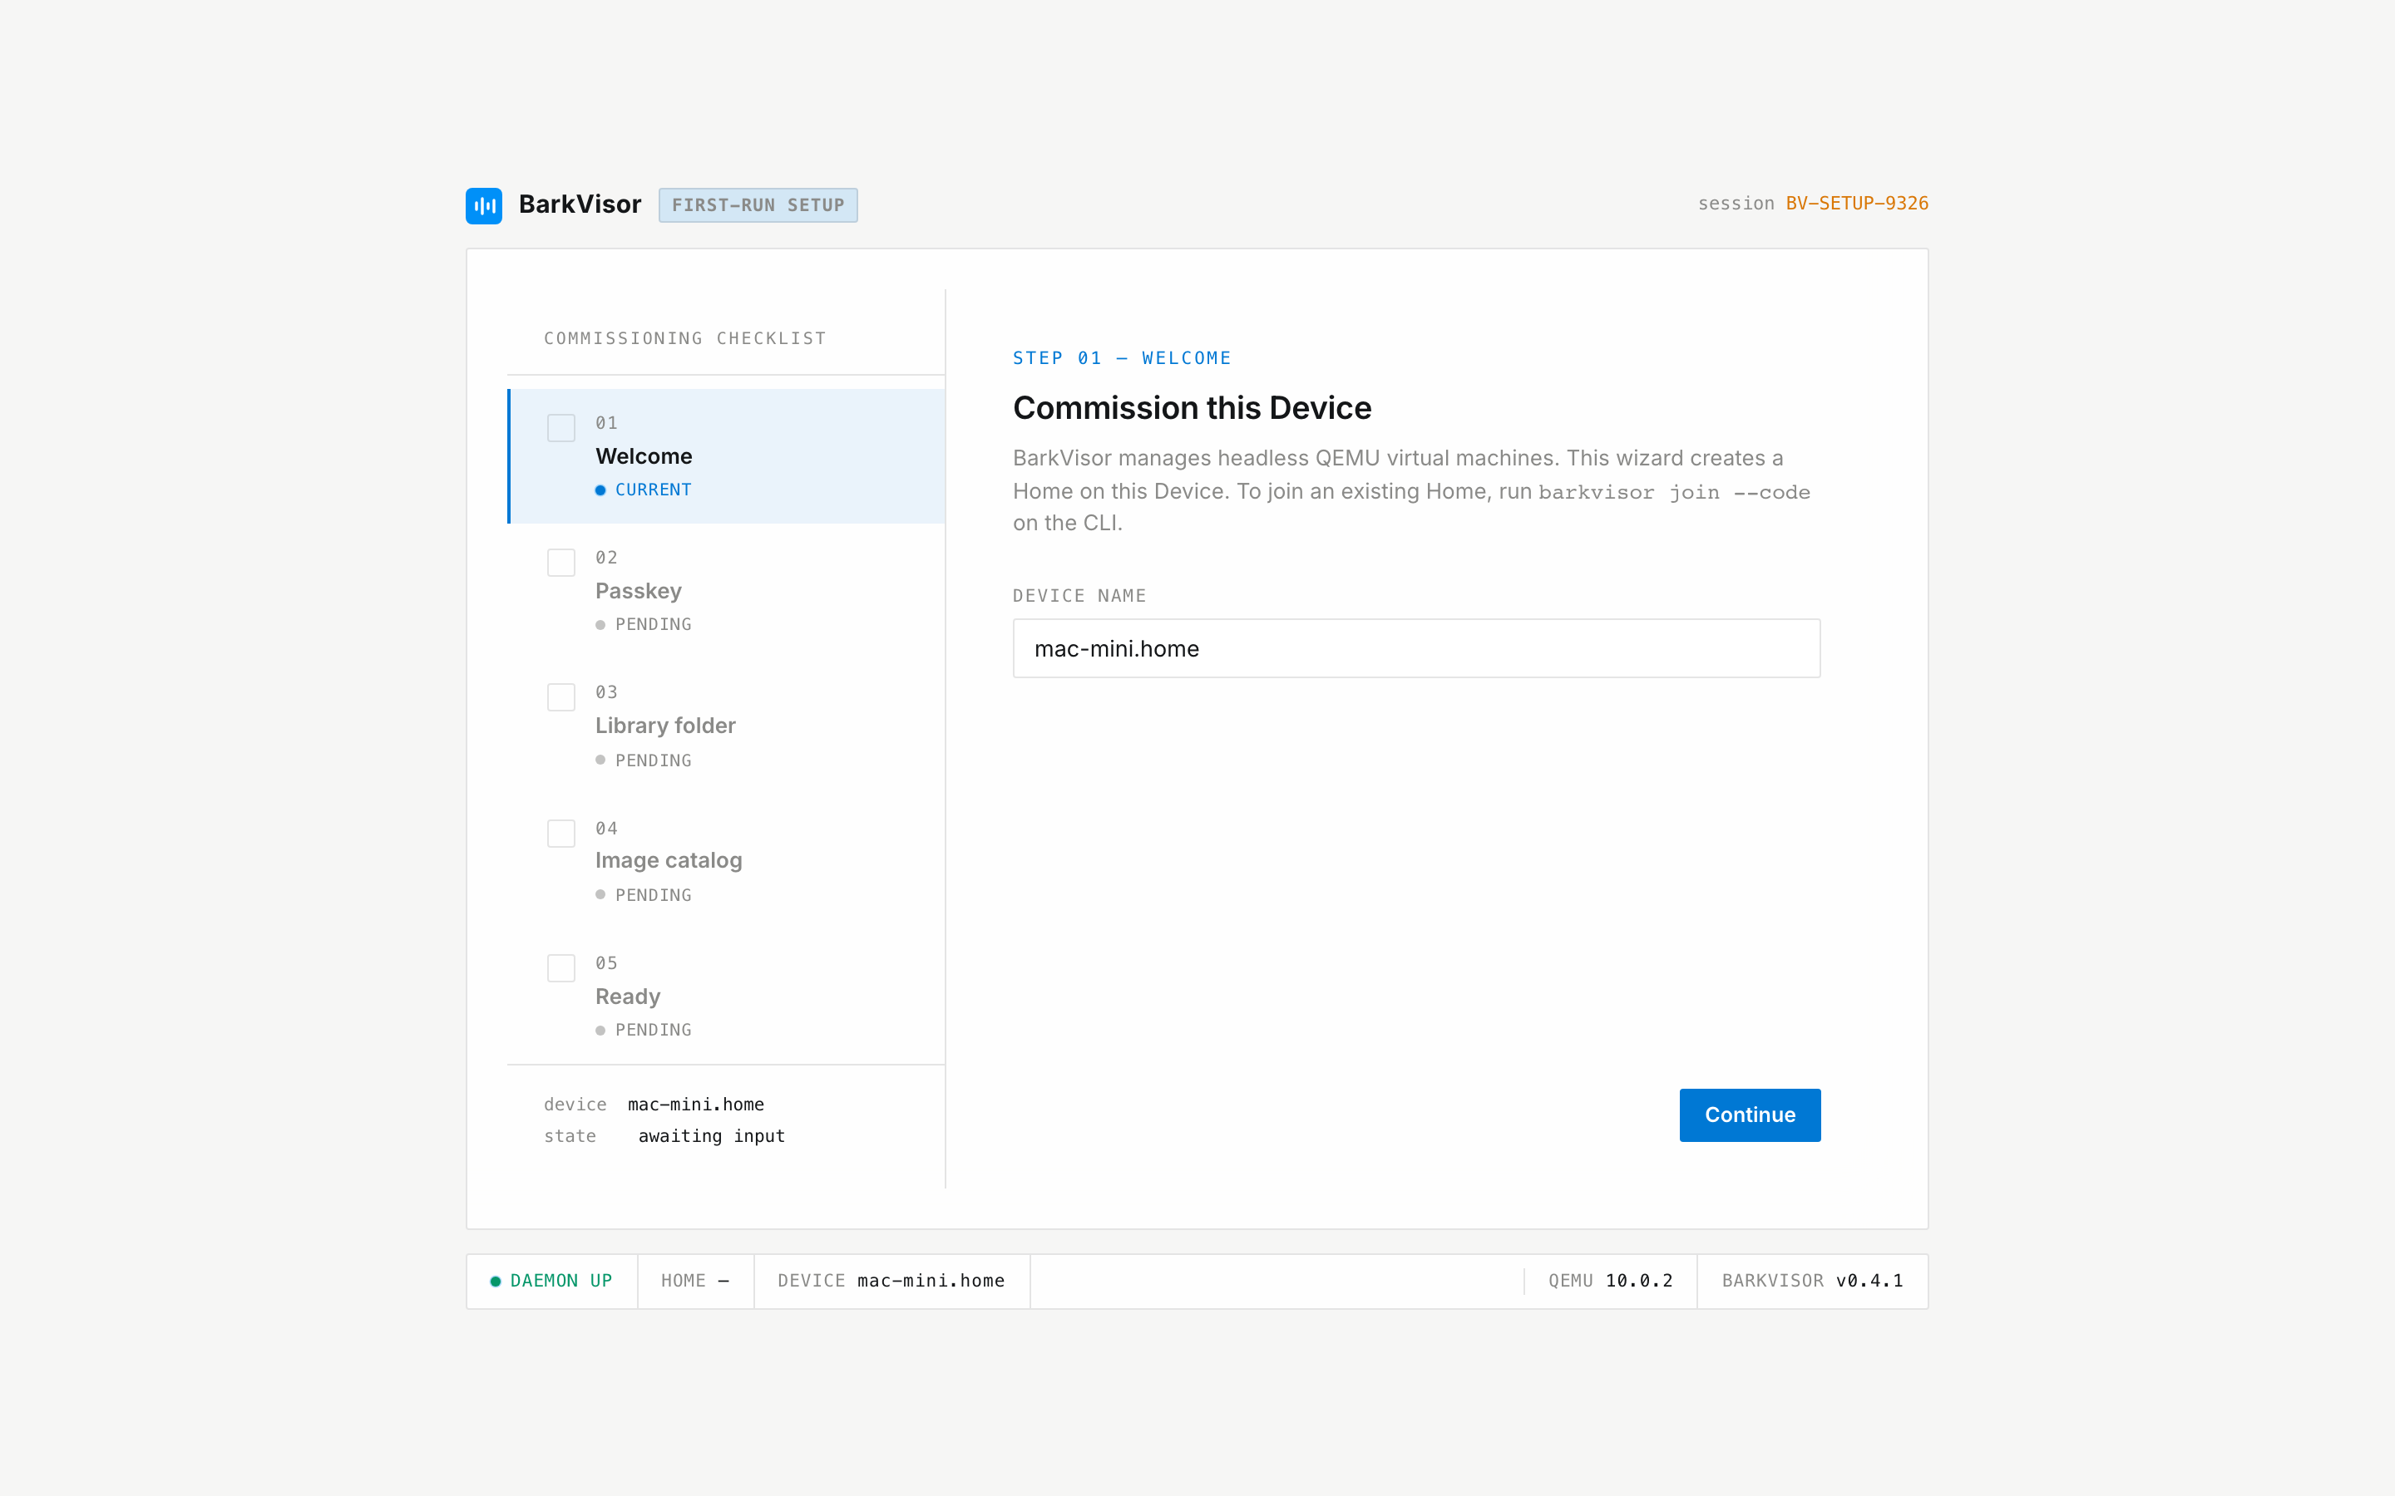The width and height of the screenshot is (2395, 1496).
Task: Check the Welcome step checkbox
Action: point(561,427)
